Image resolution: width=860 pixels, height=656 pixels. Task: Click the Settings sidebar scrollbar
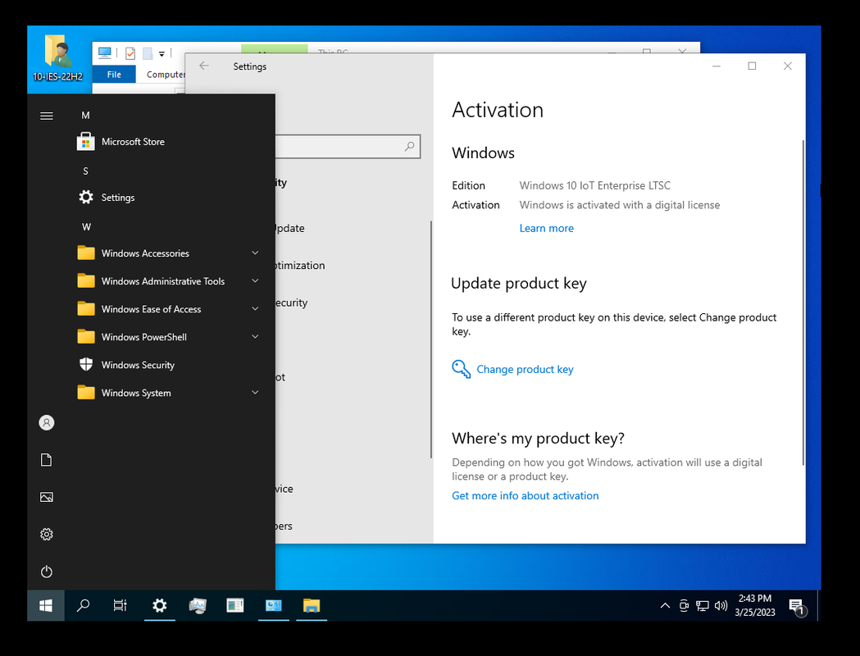431,339
